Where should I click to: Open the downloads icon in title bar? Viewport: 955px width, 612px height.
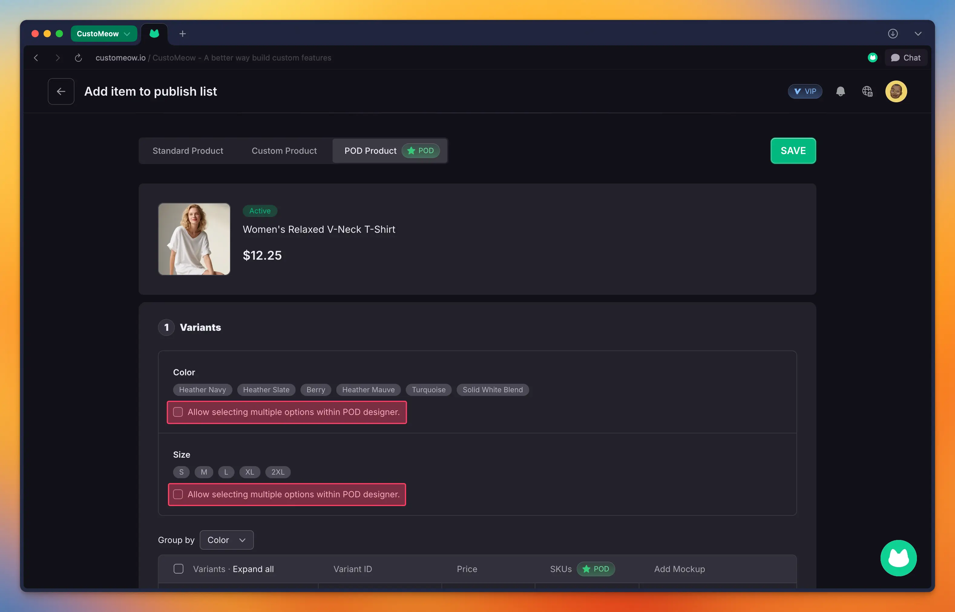click(893, 34)
